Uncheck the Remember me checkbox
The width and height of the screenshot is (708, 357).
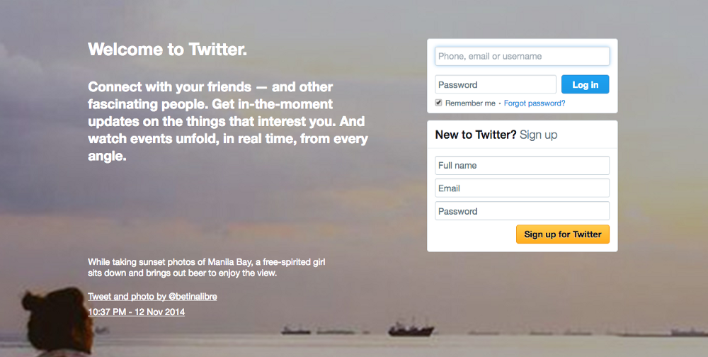438,103
